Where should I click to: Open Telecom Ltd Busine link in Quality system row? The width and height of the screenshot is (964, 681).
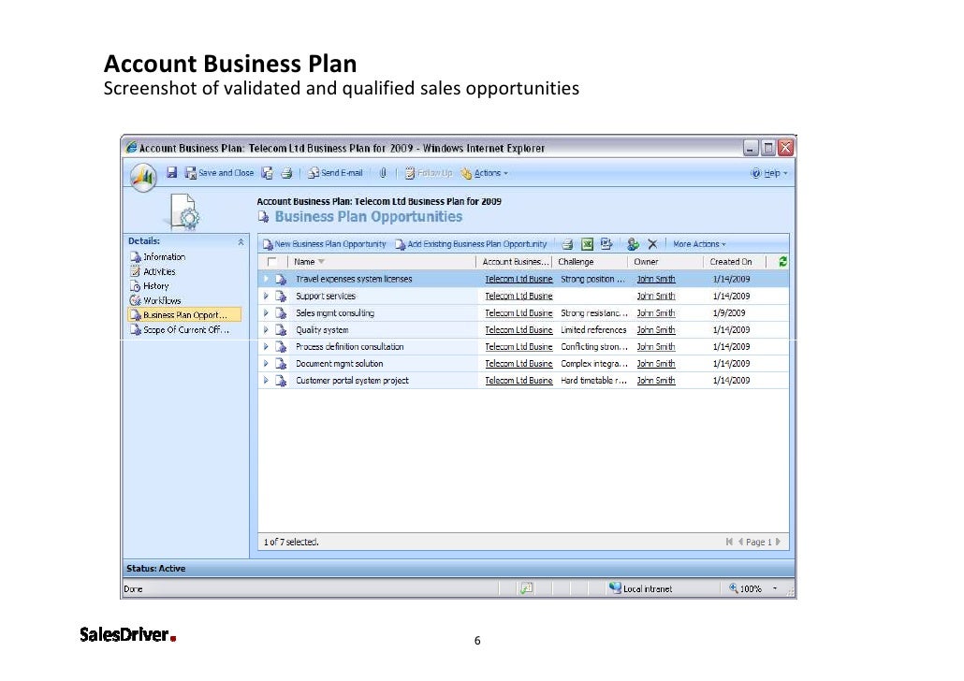(x=519, y=330)
